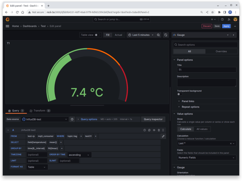Zoom out the time range

[158, 35]
